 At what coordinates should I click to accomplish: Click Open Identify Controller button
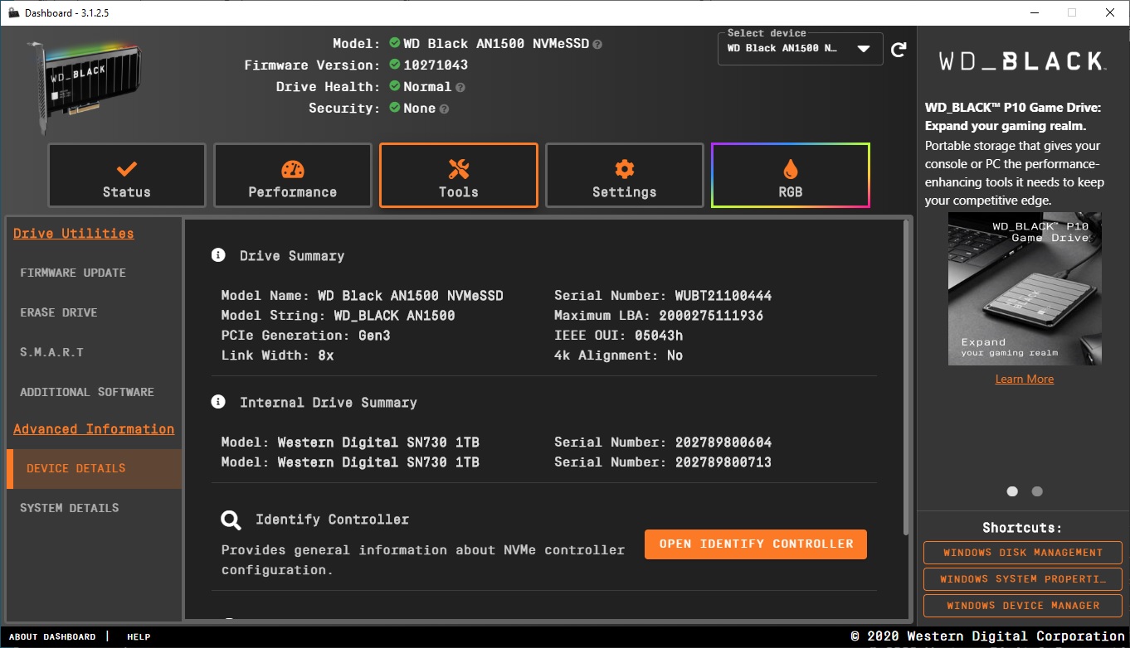pos(756,544)
